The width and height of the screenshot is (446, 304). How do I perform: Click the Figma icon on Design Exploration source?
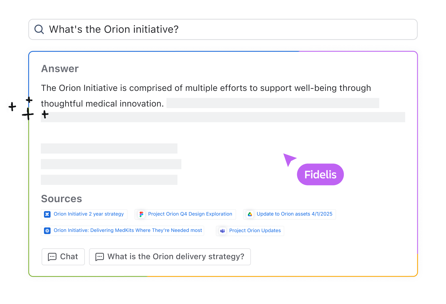coord(141,214)
